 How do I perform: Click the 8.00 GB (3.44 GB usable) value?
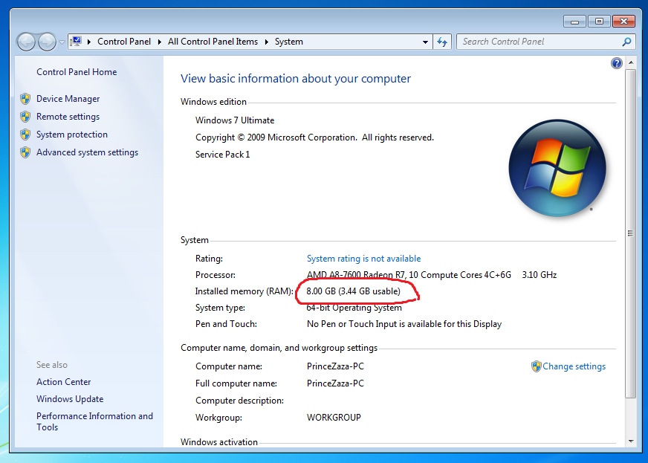(x=353, y=291)
